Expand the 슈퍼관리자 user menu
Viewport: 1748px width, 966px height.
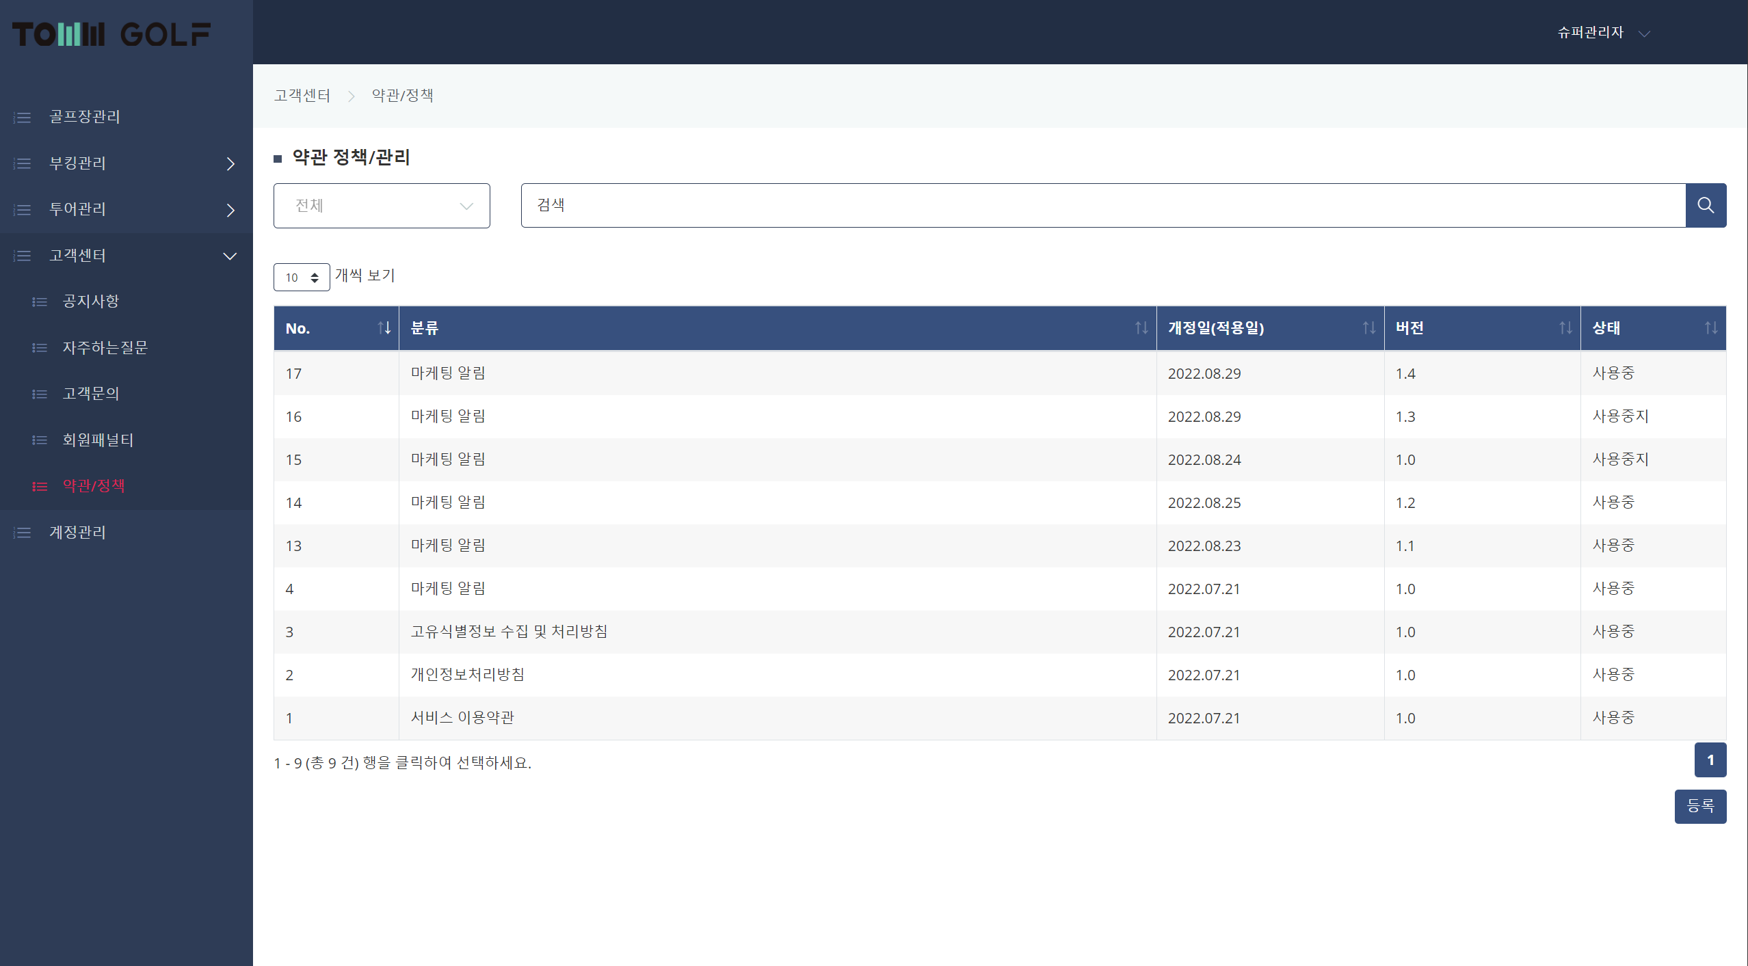(x=1602, y=33)
